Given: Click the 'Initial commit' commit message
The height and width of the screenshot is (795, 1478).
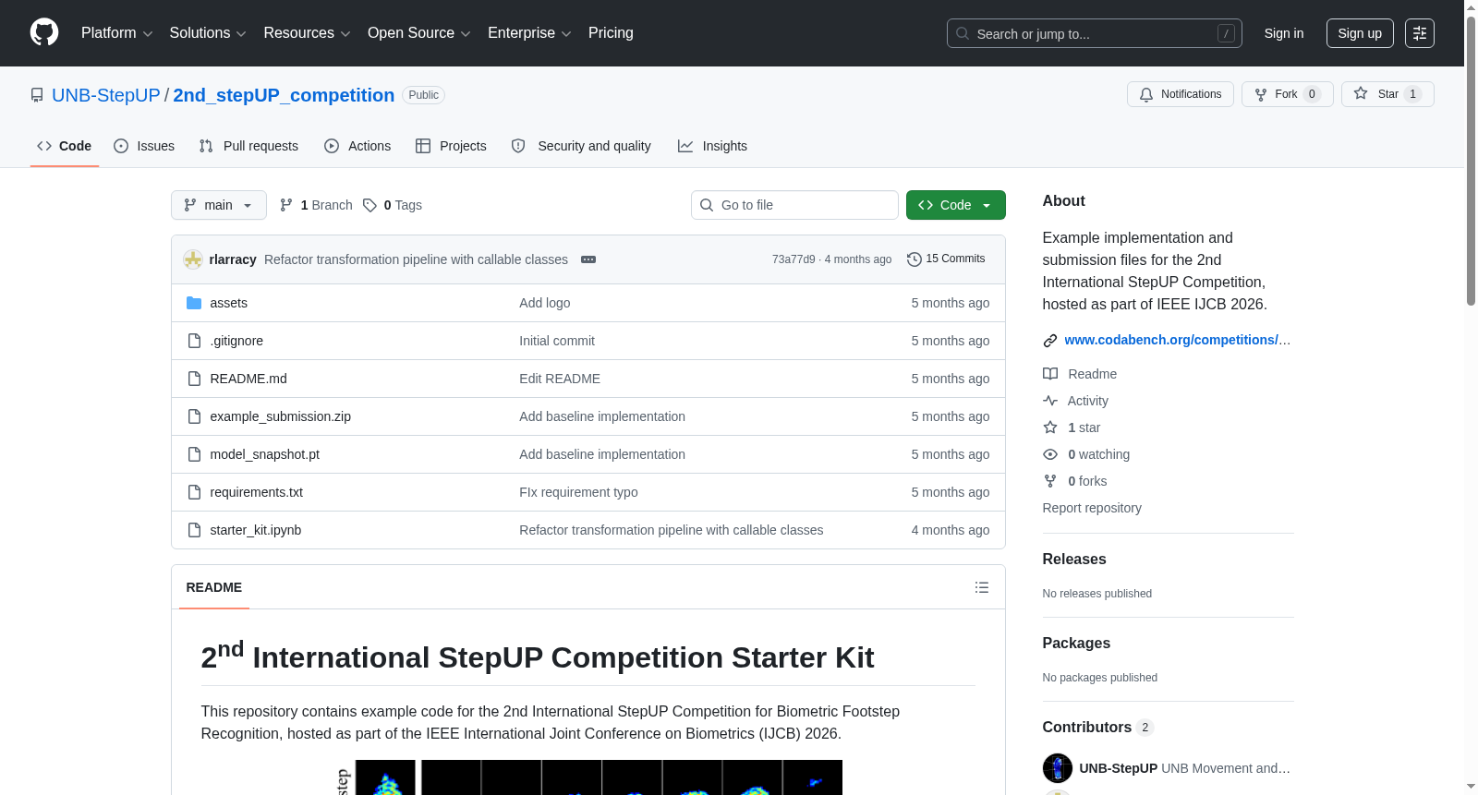Looking at the screenshot, I should 557,341.
